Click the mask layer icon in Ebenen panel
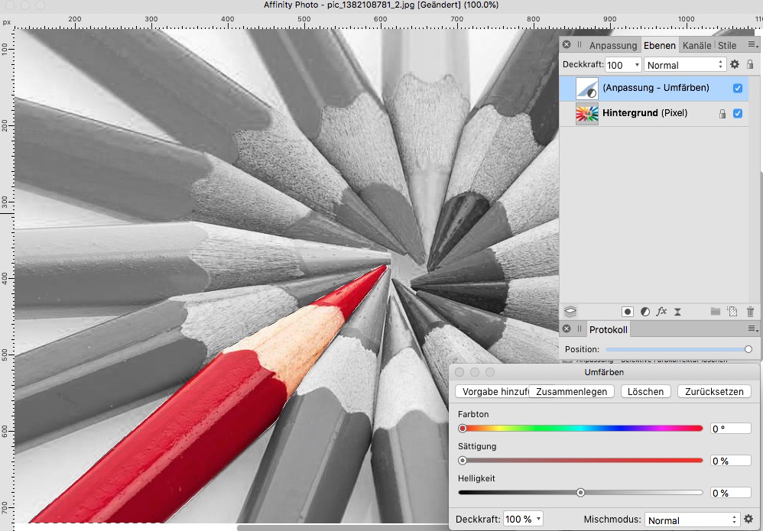 click(627, 312)
